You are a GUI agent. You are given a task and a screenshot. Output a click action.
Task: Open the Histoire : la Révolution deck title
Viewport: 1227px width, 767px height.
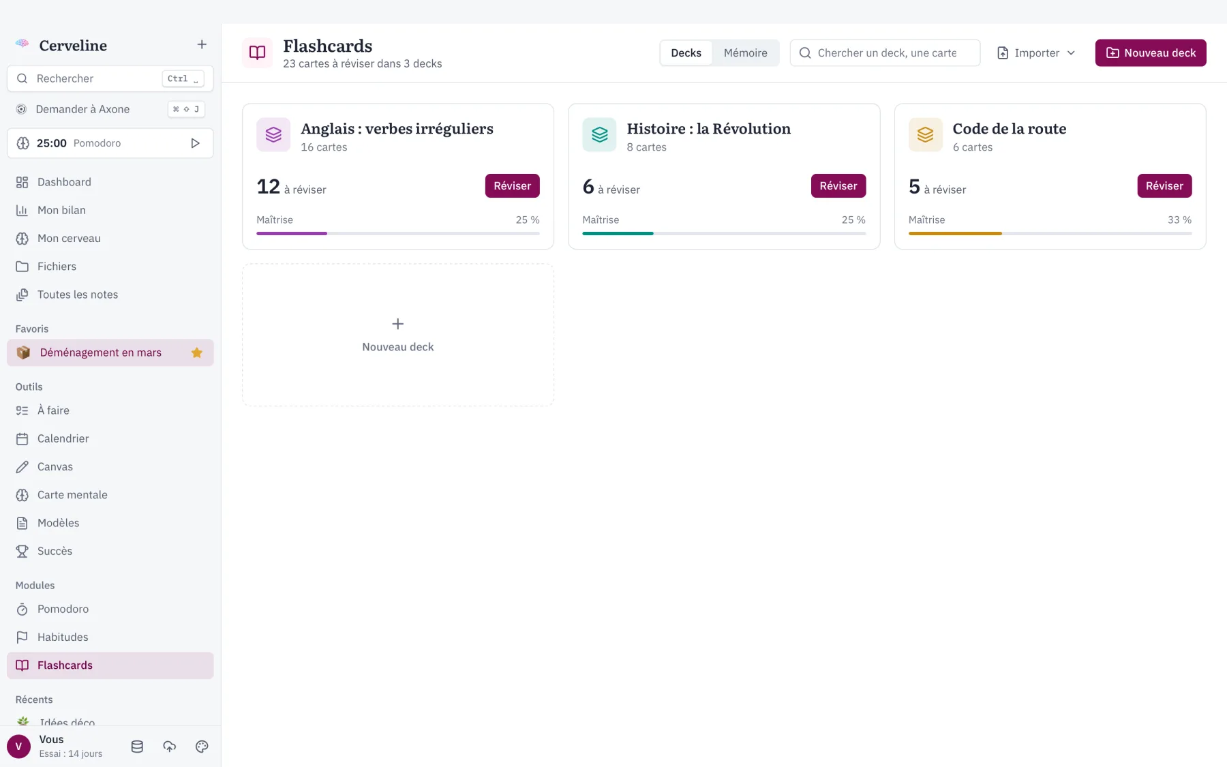[708, 129]
